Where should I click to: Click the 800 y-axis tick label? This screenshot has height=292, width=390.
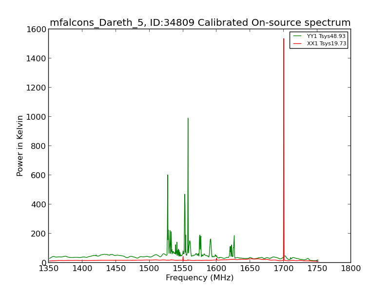[39, 146]
